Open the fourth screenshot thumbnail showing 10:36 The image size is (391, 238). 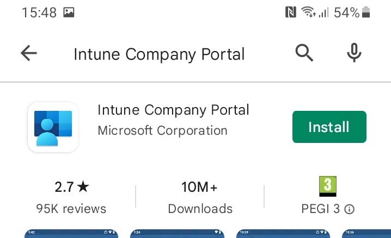click(x=366, y=234)
